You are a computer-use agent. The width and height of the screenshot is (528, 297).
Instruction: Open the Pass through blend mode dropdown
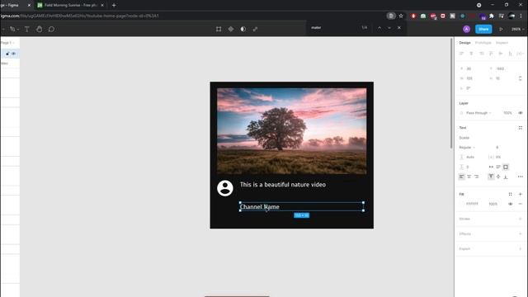[x=478, y=113]
